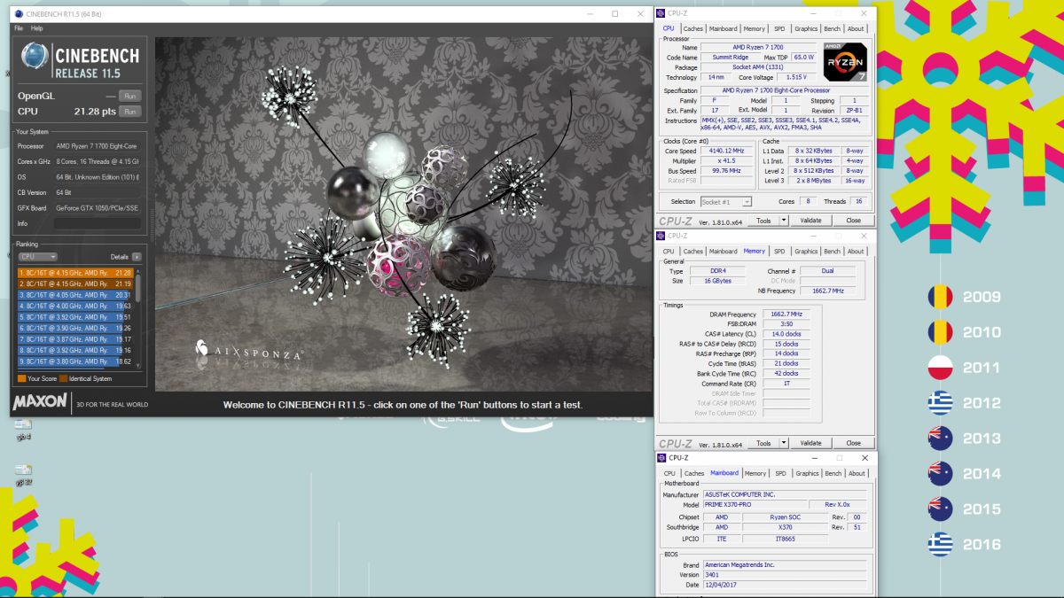The height and width of the screenshot is (598, 1064).
Task: Select ranking row 4 with score 19.63
Action: pos(75,306)
